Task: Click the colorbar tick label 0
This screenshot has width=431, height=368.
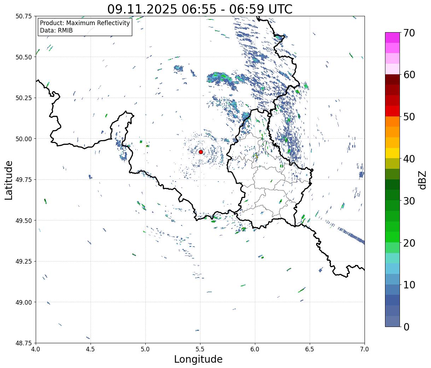Action: [x=406, y=327]
